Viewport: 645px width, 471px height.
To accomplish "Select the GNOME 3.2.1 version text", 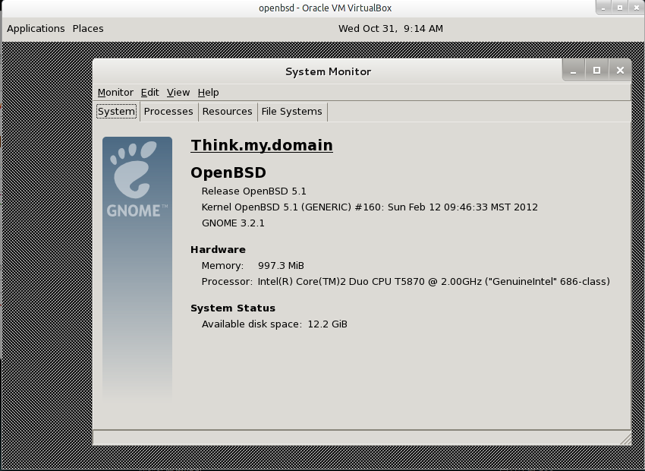I will [x=233, y=223].
